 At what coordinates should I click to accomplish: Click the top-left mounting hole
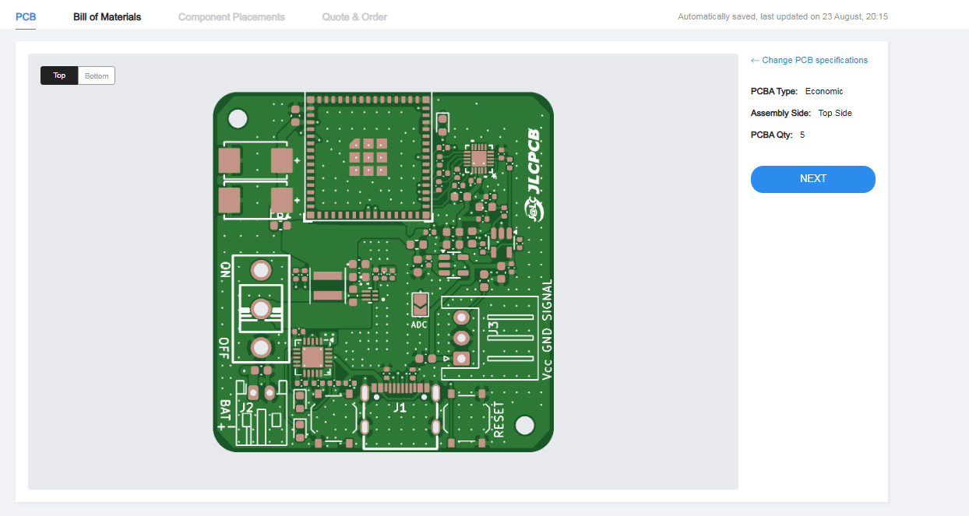(x=238, y=118)
